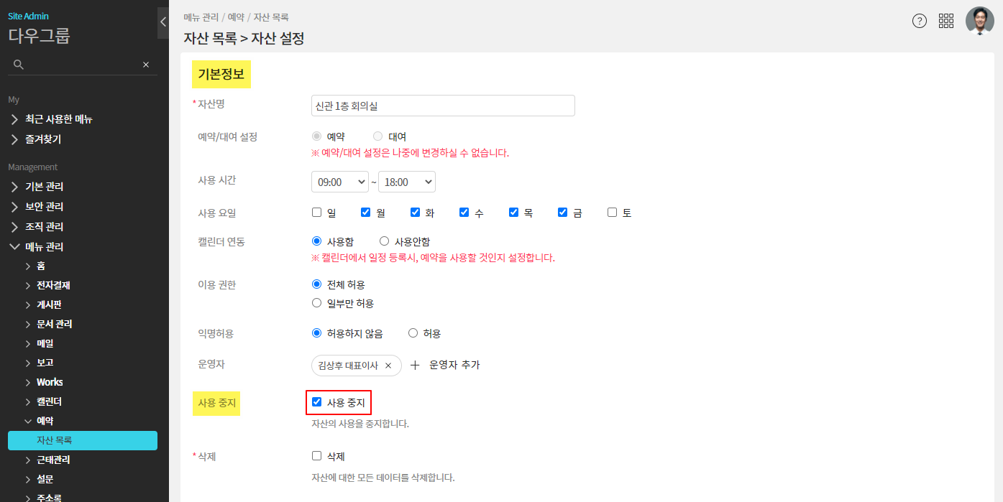The width and height of the screenshot is (1003, 502).
Task: Click the 운영자 추가 link
Action: click(x=454, y=365)
